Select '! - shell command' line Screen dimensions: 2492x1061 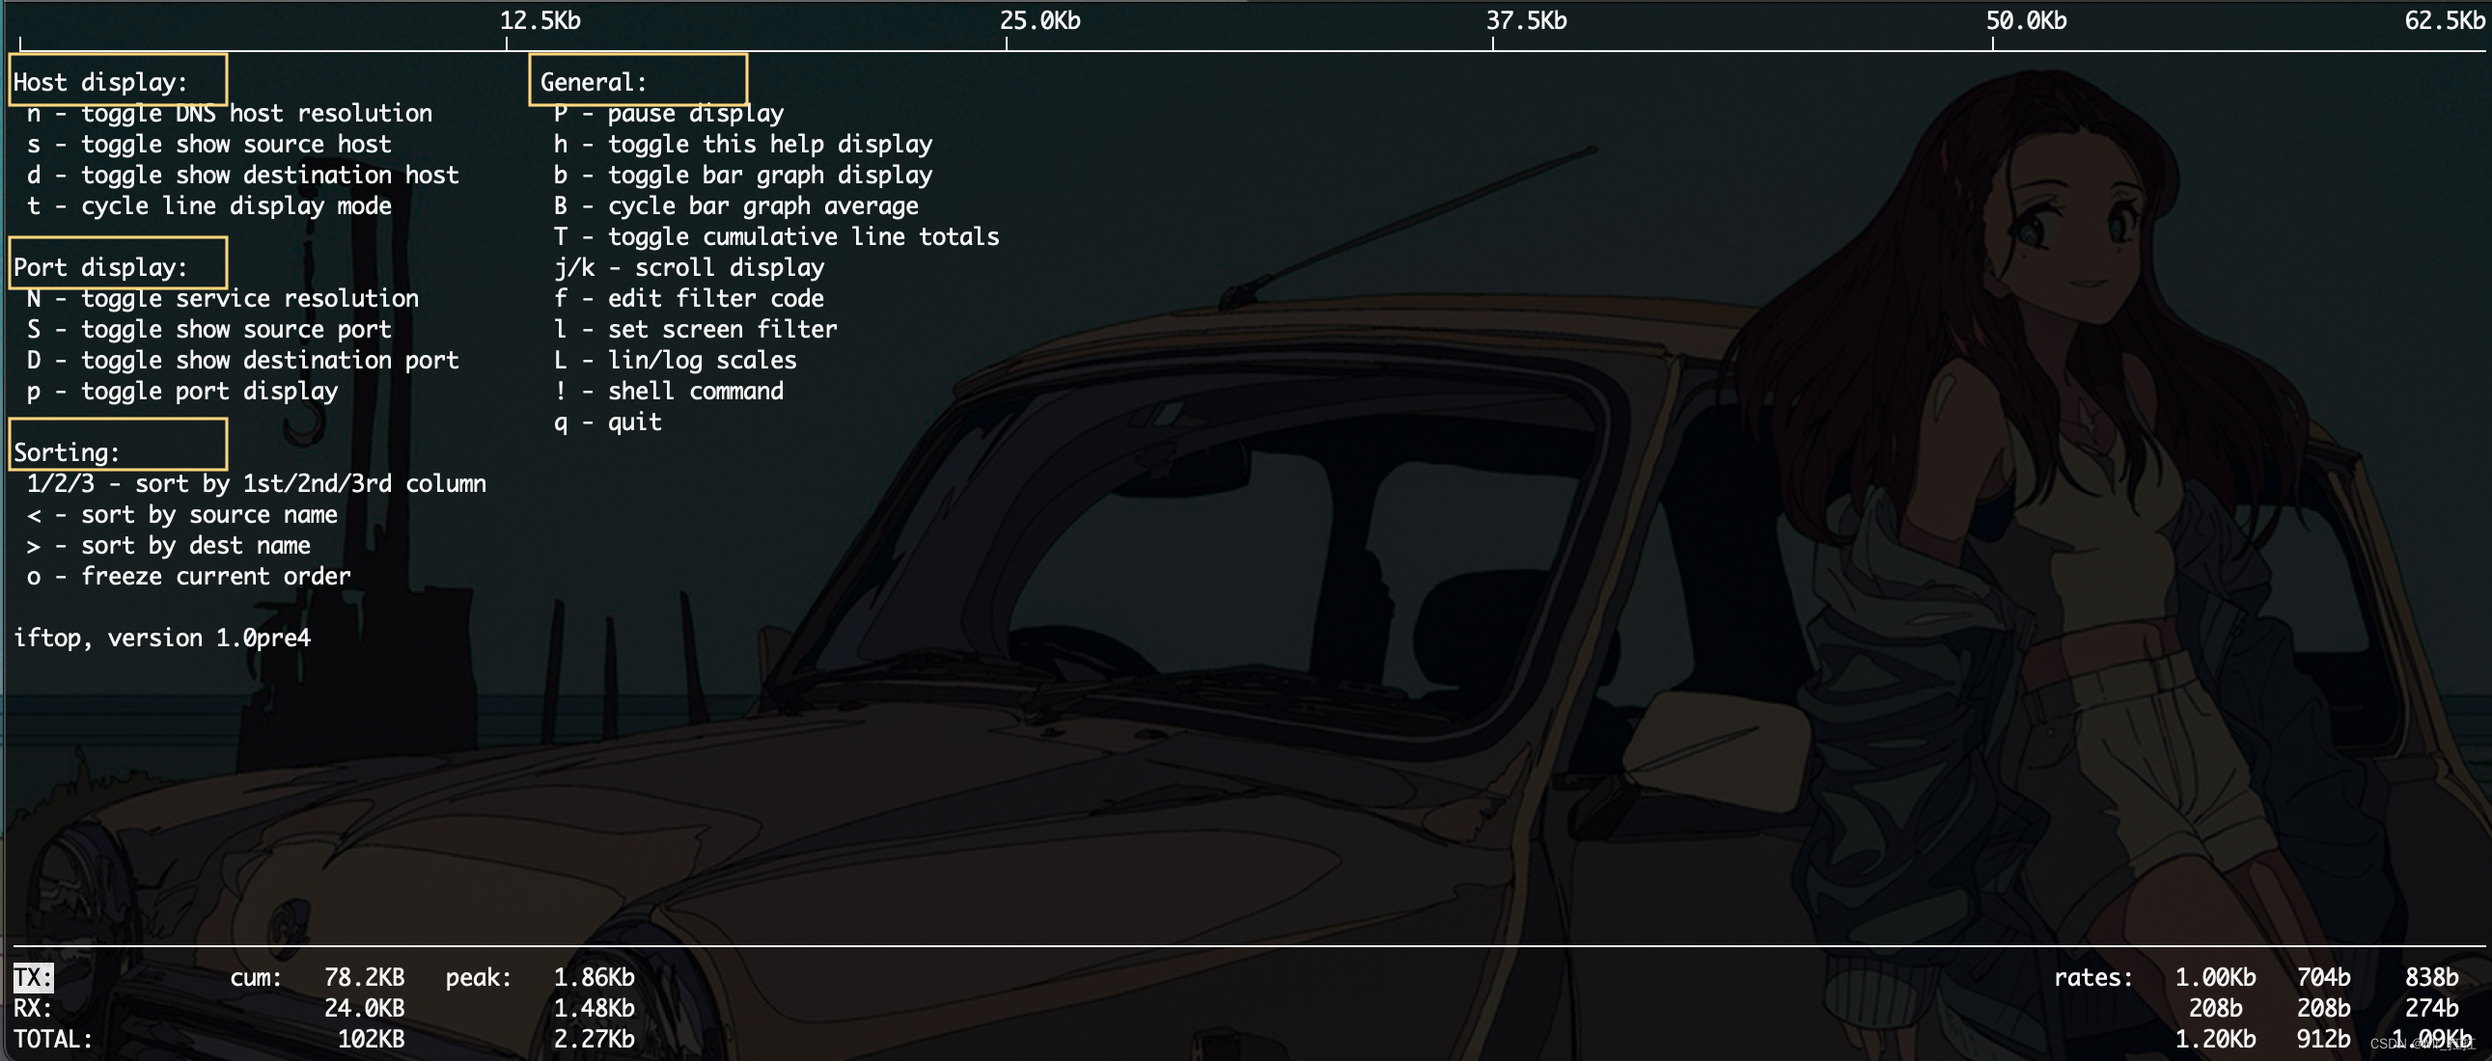tap(669, 391)
